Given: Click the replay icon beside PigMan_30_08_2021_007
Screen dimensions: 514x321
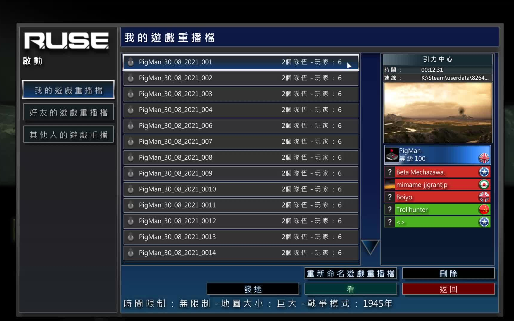Looking at the screenshot, I should coord(130,142).
